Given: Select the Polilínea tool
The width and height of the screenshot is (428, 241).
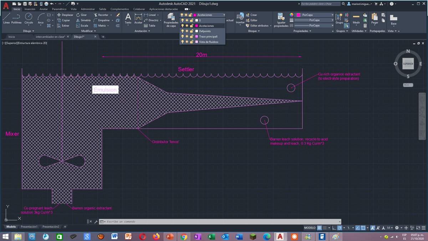Looking at the screenshot, I should point(16,19).
